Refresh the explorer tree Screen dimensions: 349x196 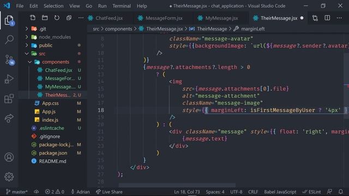tap(57, 18)
